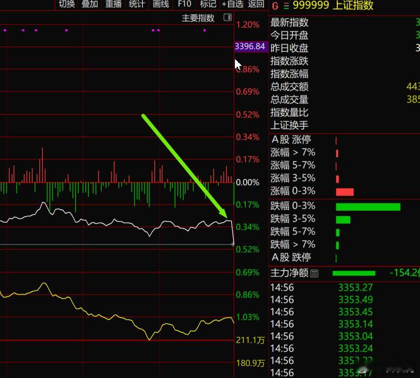Open F10 company info
Image resolution: width=420 pixels, height=378 pixels.
[184, 4]
